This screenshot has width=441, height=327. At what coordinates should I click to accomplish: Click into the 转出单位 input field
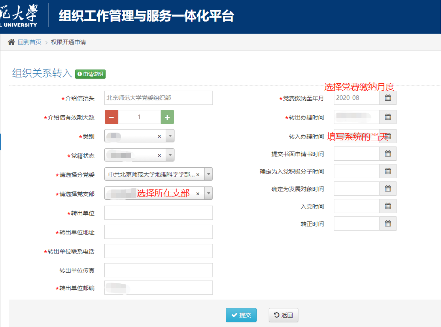(158, 213)
